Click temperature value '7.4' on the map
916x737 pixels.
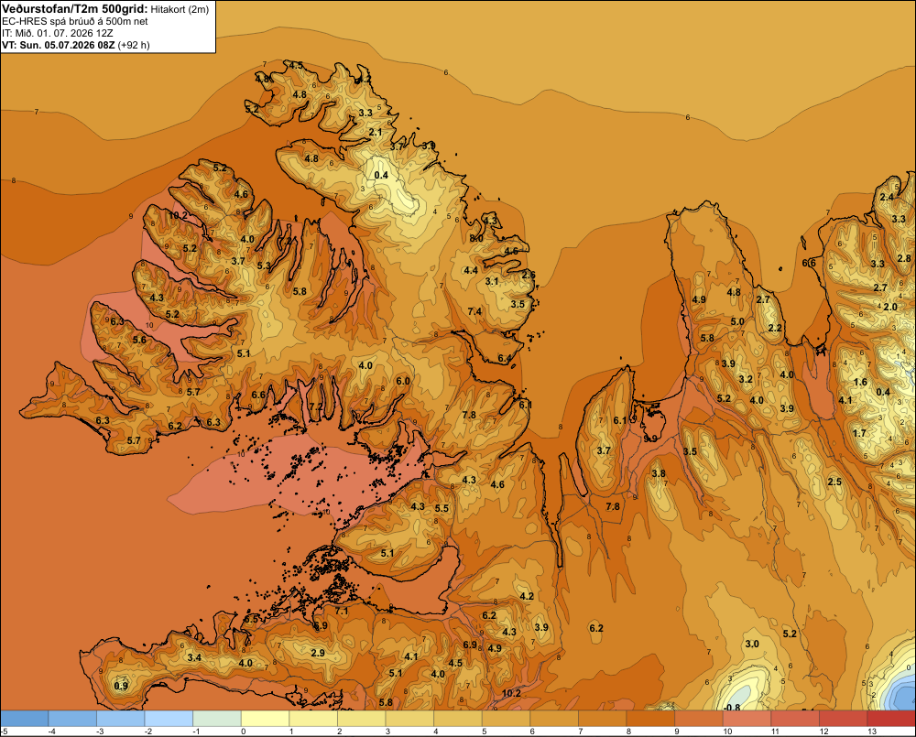tap(474, 311)
